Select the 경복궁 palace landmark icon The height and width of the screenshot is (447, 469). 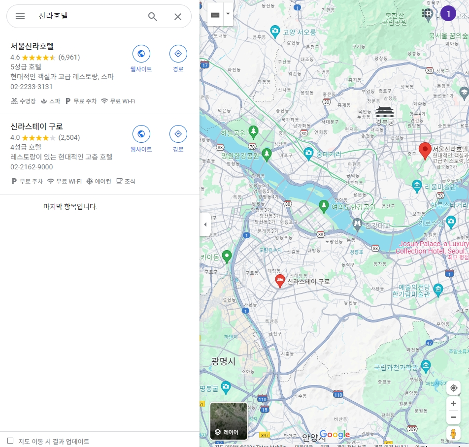tap(385, 112)
